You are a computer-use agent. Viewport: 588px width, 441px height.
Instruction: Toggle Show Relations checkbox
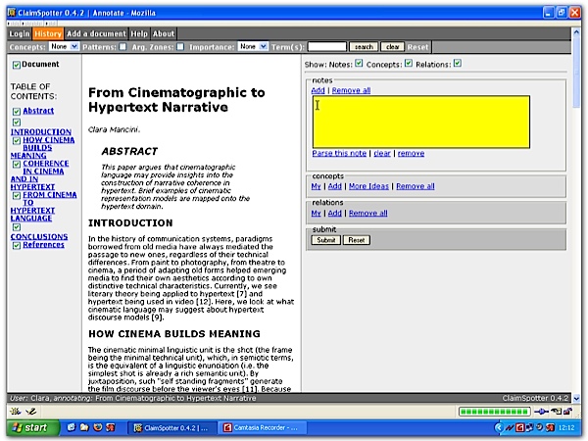pos(457,63)
